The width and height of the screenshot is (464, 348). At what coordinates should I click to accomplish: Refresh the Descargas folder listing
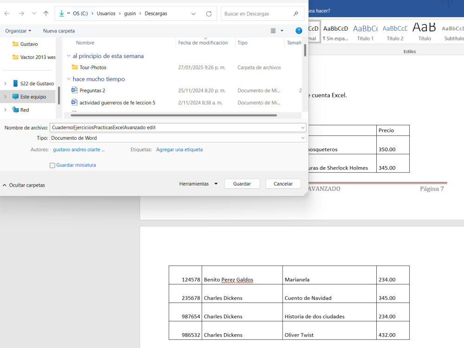209,13
